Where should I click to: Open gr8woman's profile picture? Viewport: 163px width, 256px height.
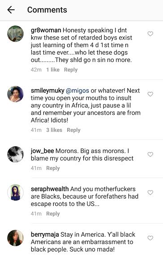(x=15, y=34)
